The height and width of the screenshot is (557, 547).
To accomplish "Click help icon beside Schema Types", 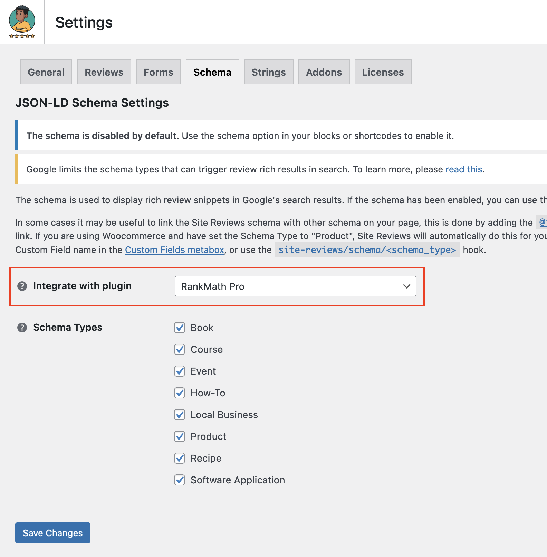I will (x=22, y=328).
